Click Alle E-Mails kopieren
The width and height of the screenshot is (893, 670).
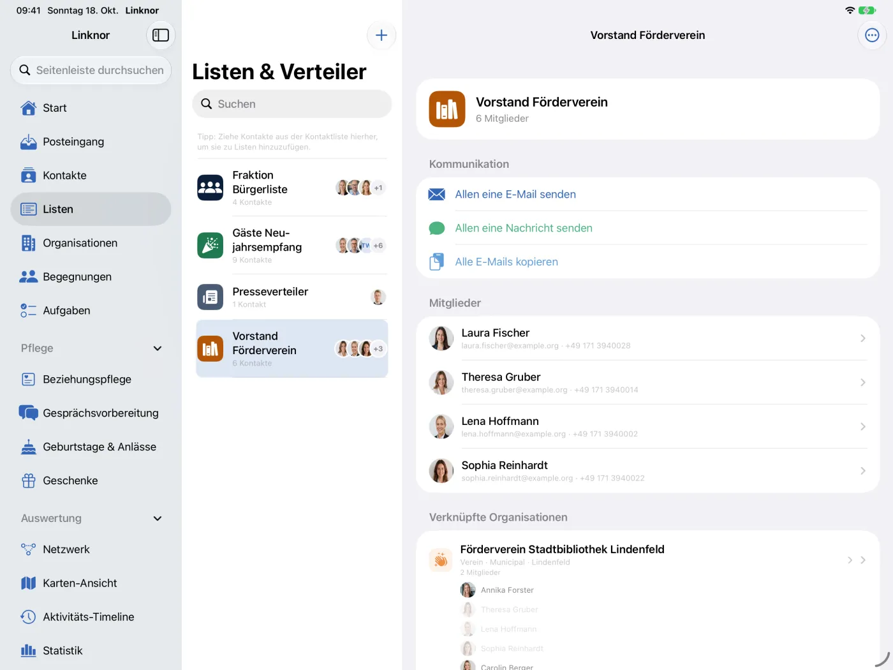click(x=506, y=262)
